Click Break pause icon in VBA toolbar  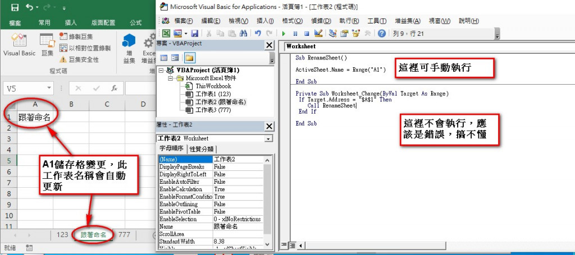point(295,33)
